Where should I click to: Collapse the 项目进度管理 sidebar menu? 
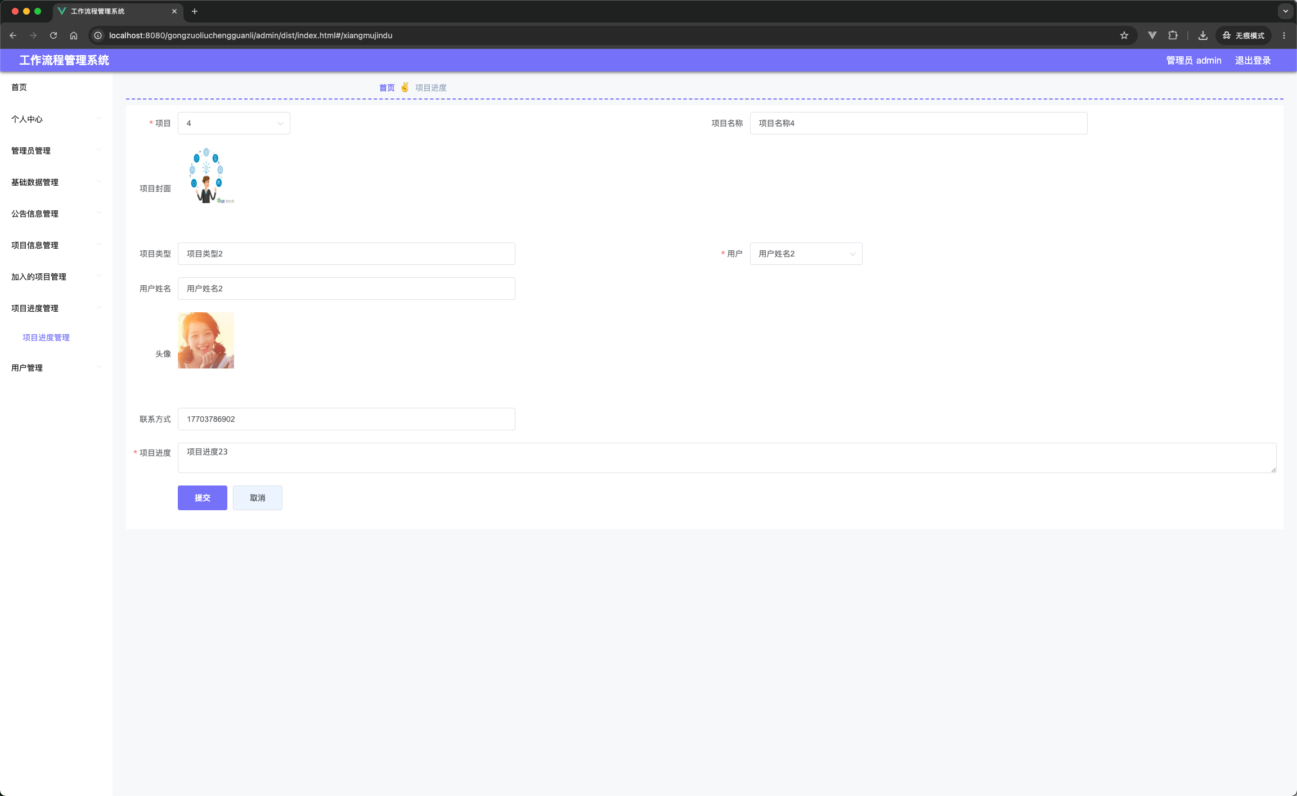pyautogui.click(x=56, y=308)
